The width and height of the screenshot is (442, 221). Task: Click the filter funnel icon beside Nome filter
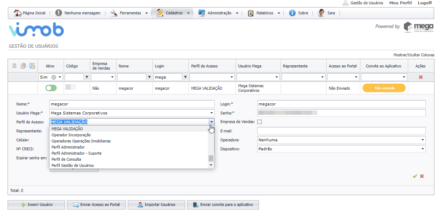(x=149, y=77)
